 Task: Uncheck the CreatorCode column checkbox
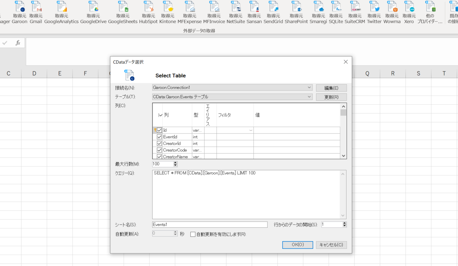[x=160, y=150]
